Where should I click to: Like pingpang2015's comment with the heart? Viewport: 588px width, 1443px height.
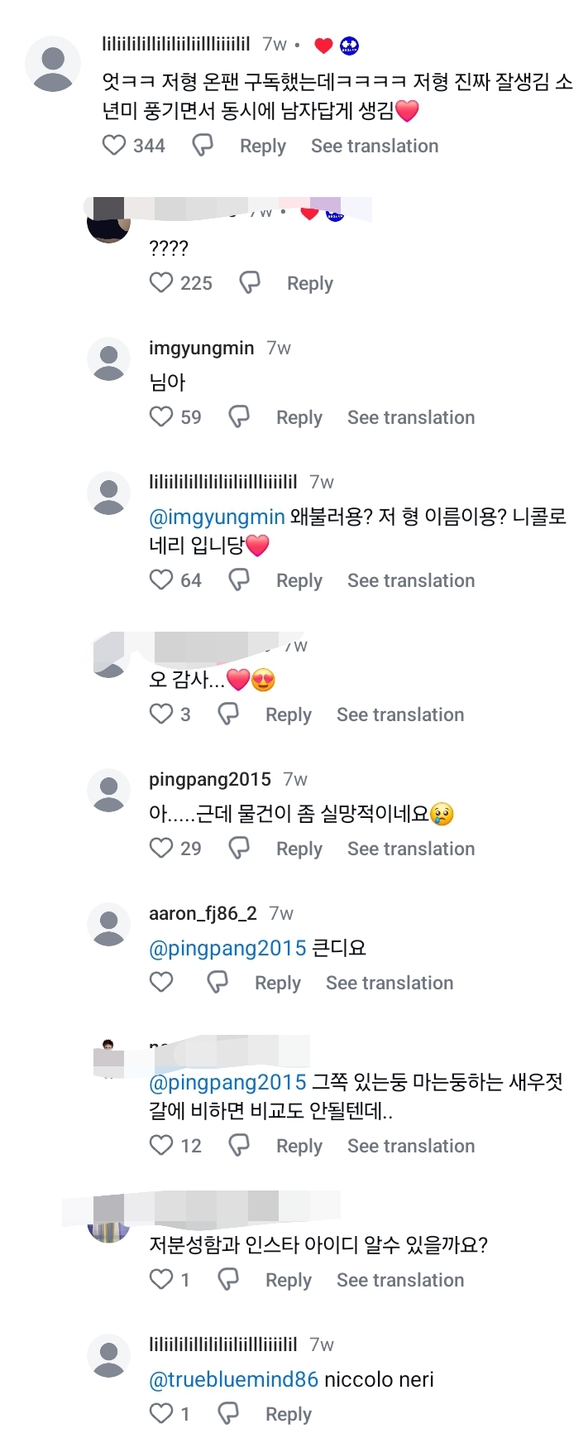coord(160,848)
